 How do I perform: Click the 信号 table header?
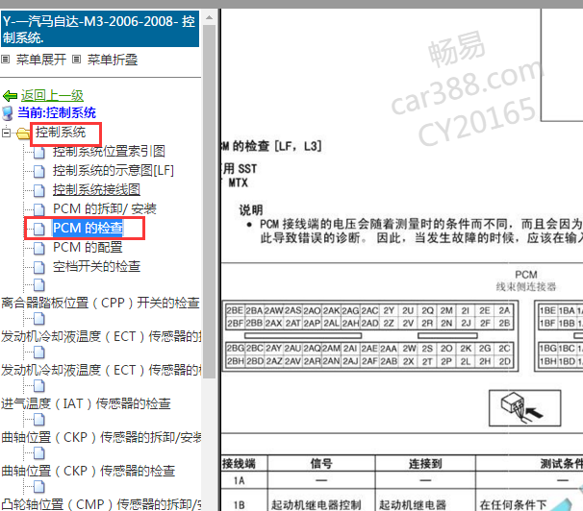pos(321,464)
